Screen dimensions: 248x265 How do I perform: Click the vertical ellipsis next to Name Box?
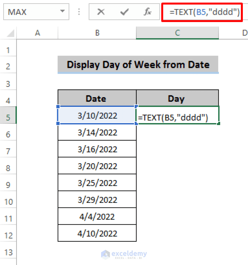(79, 12)
